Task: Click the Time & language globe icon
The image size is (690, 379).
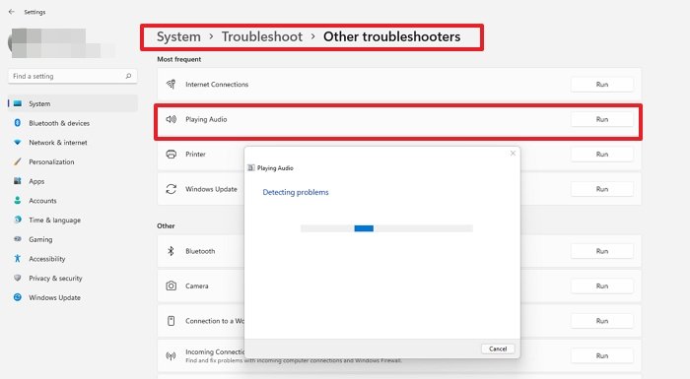Action: [18, 220]
